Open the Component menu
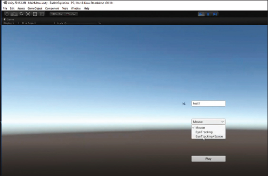Screen dimensions: 268x176 click(x=52, y=9)
